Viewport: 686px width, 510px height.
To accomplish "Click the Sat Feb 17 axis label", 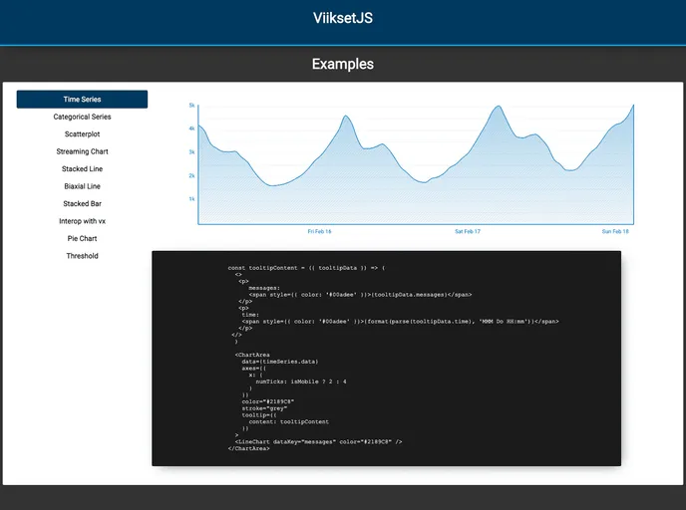I will coord(468,232).
